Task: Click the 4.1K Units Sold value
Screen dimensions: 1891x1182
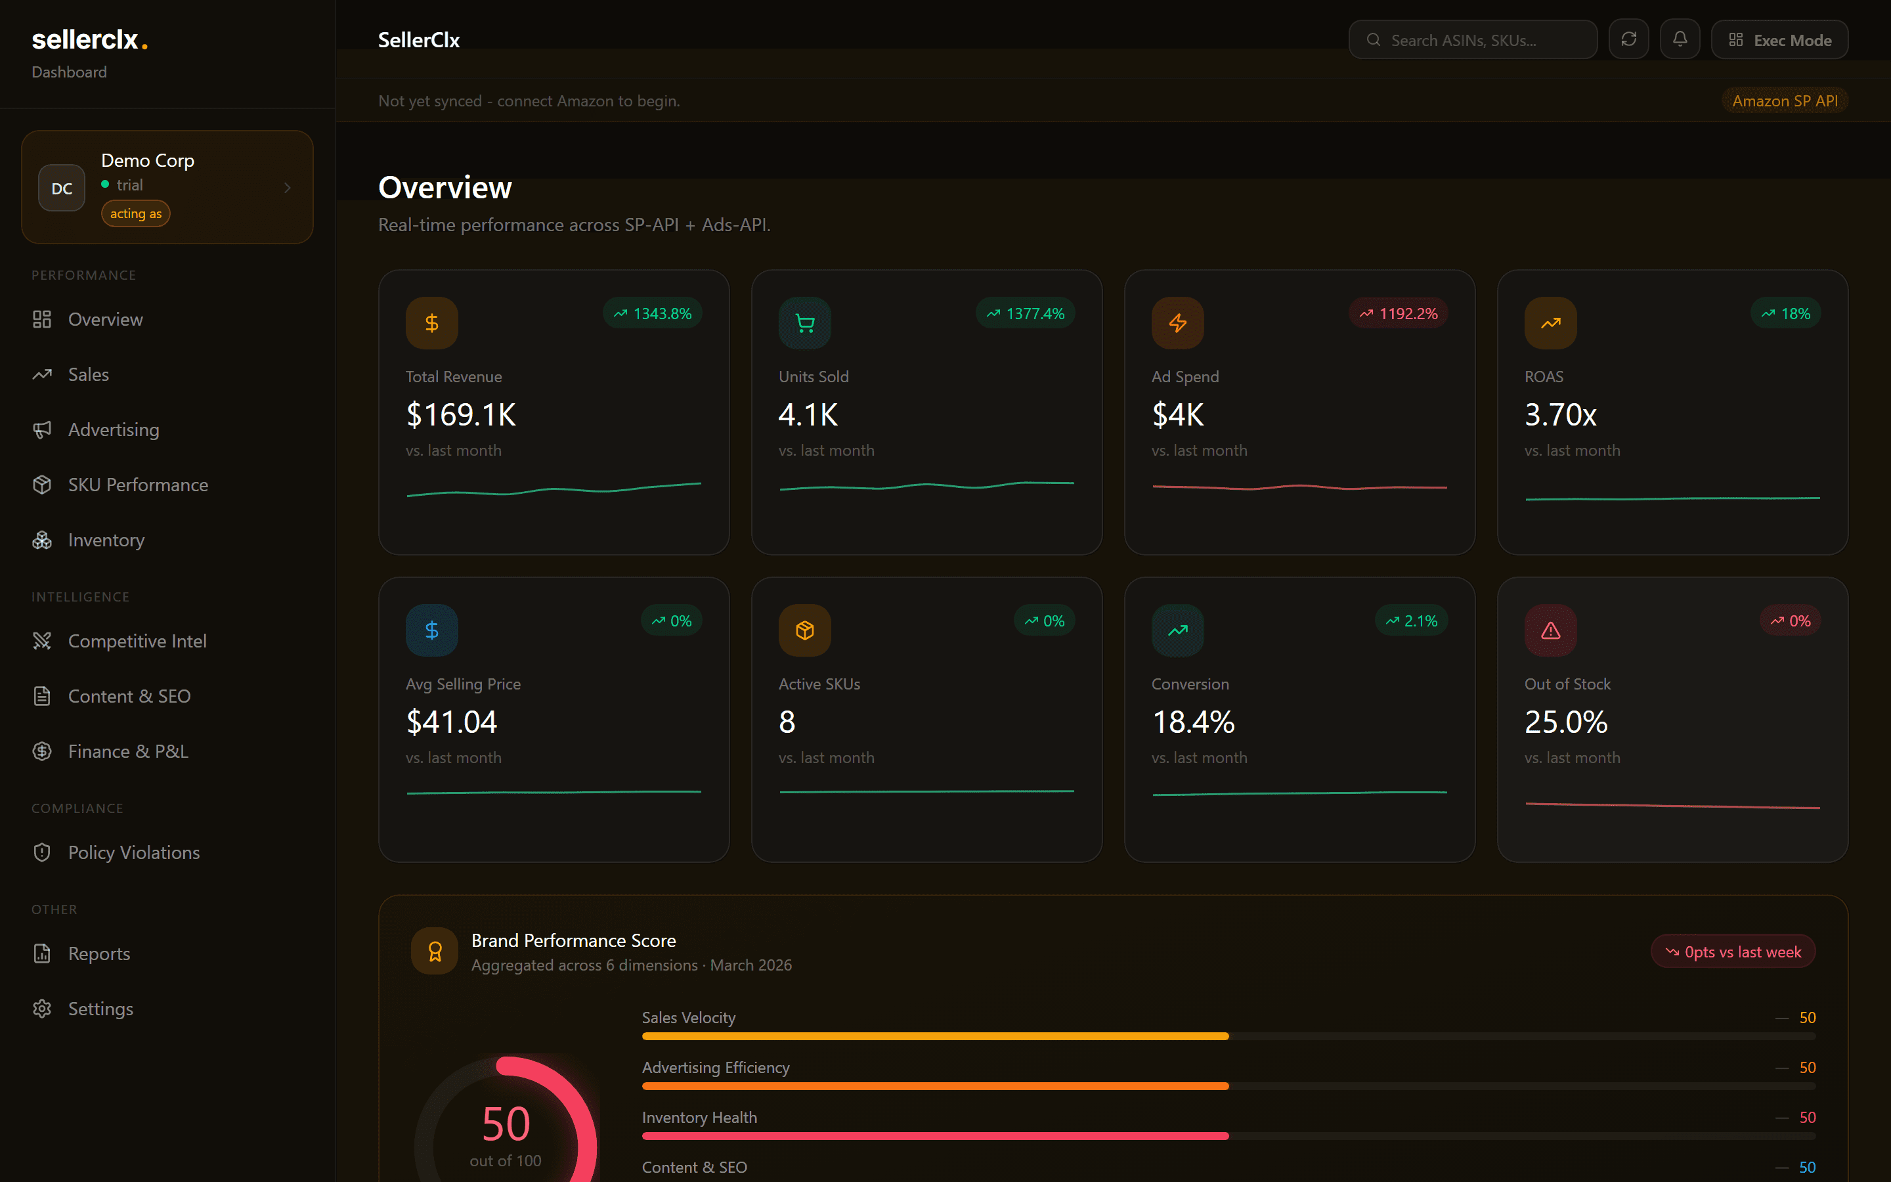Action: click(808, 414)
